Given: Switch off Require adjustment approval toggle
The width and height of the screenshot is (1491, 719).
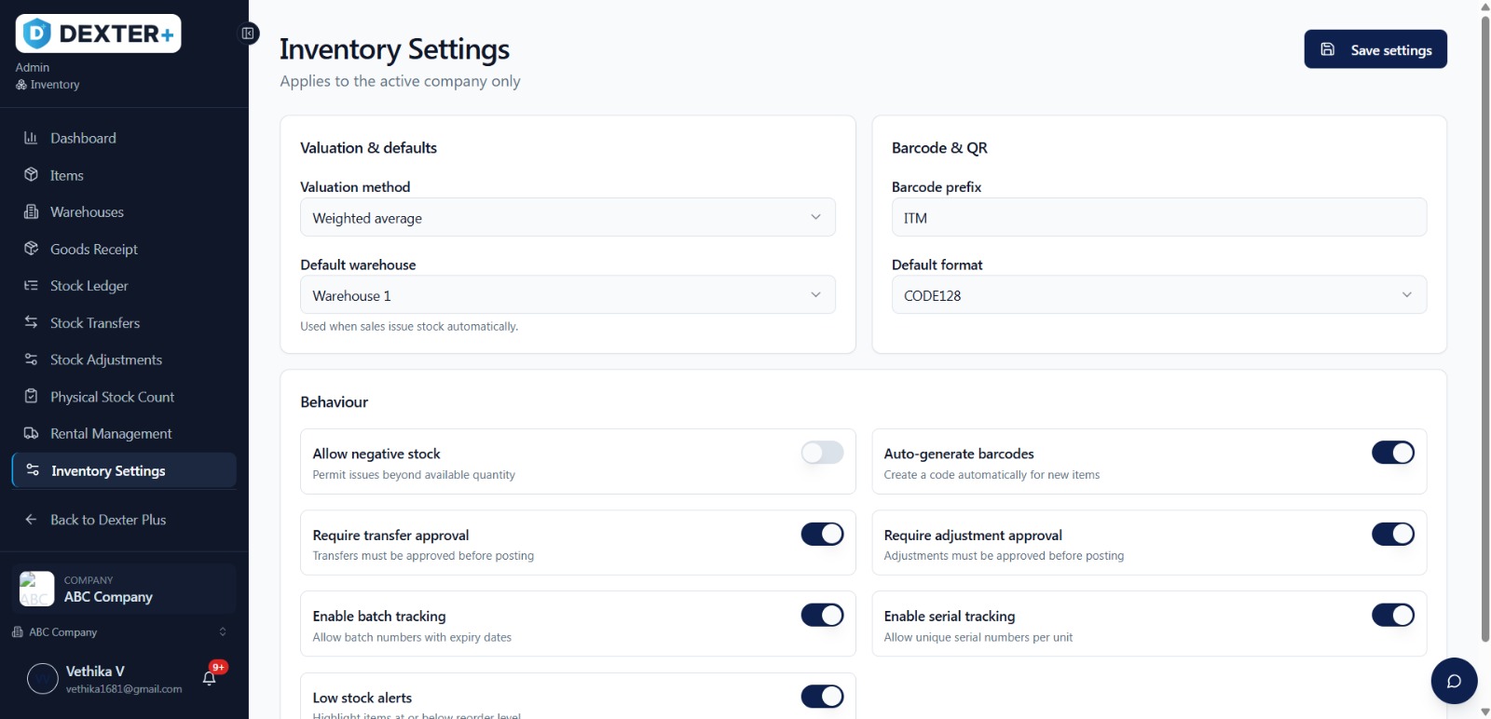Looking at the screenshot, I should click(x=1393, y=534).
